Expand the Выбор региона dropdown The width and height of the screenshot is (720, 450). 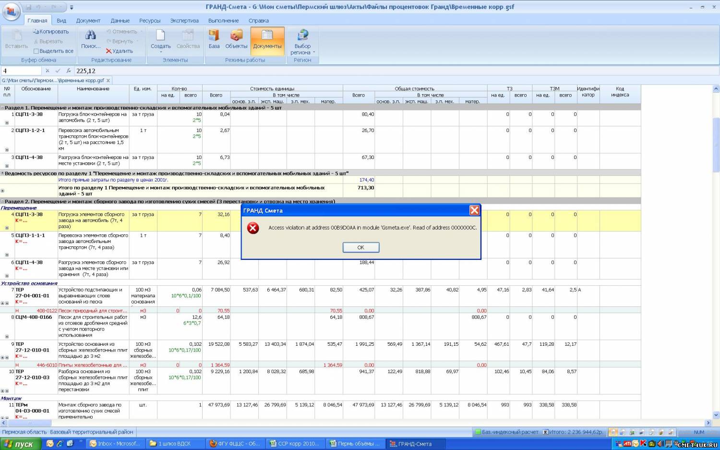coord(314,52)
